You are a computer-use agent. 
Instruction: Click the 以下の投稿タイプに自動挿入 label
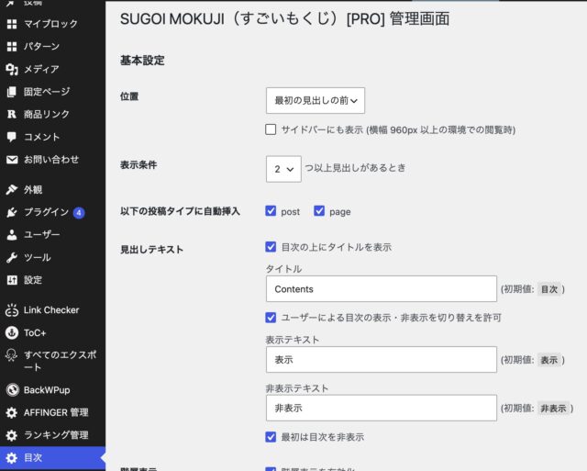pyautogui.click(x=180, y=211)
